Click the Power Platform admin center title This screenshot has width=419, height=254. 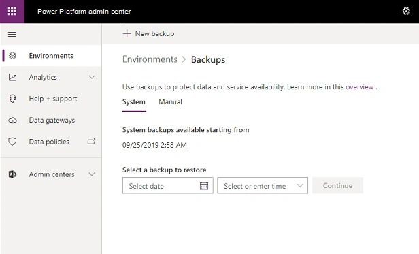point(84,12)
